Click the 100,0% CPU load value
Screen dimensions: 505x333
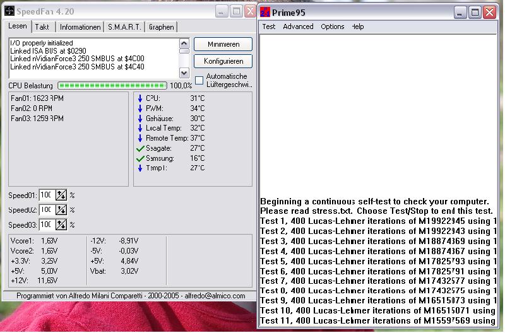point(181,86)
